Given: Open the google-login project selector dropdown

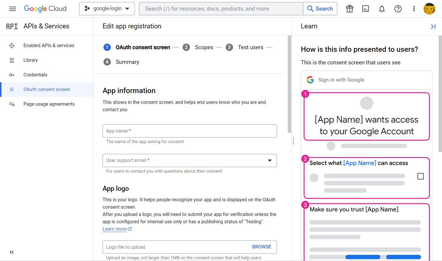Looking at the screenshot, I should [107, 9].
